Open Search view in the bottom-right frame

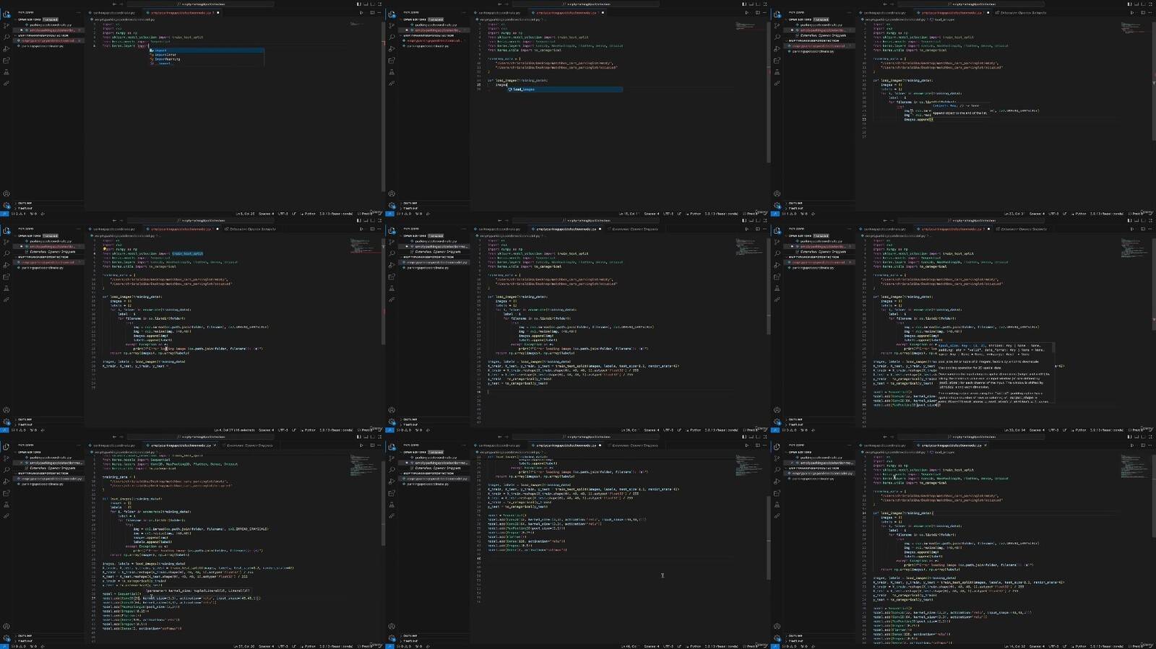point(777,470)
